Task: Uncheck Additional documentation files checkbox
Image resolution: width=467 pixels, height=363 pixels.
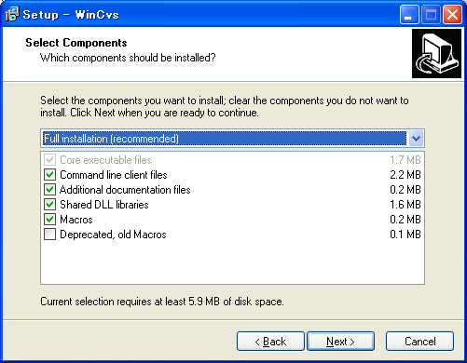Action: 49,190
